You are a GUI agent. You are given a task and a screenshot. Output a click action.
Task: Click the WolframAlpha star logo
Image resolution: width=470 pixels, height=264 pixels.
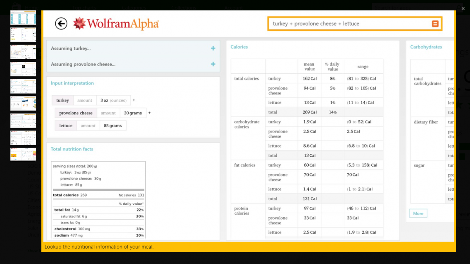(80, 24)
